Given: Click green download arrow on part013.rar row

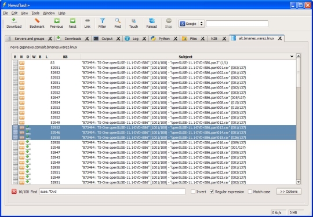Looking at the screenshot, I should pos(28,127).
